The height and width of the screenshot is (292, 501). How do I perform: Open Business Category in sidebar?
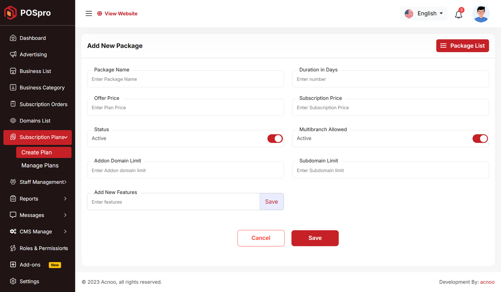(x=42, y=88)
